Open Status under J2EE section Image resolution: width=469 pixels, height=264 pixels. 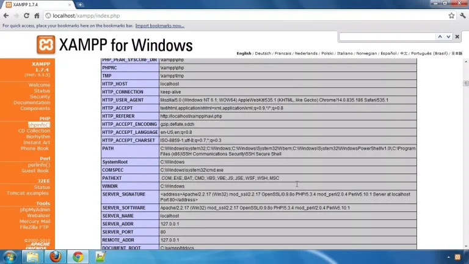(x=42, y=187)
